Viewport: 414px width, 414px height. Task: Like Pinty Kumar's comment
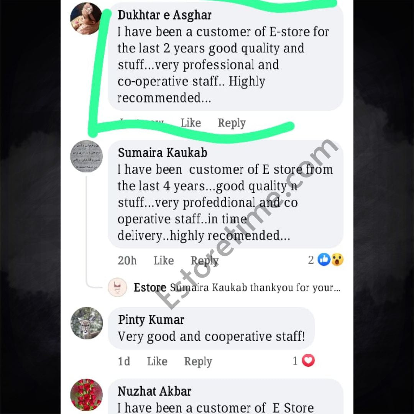point(157,361)
